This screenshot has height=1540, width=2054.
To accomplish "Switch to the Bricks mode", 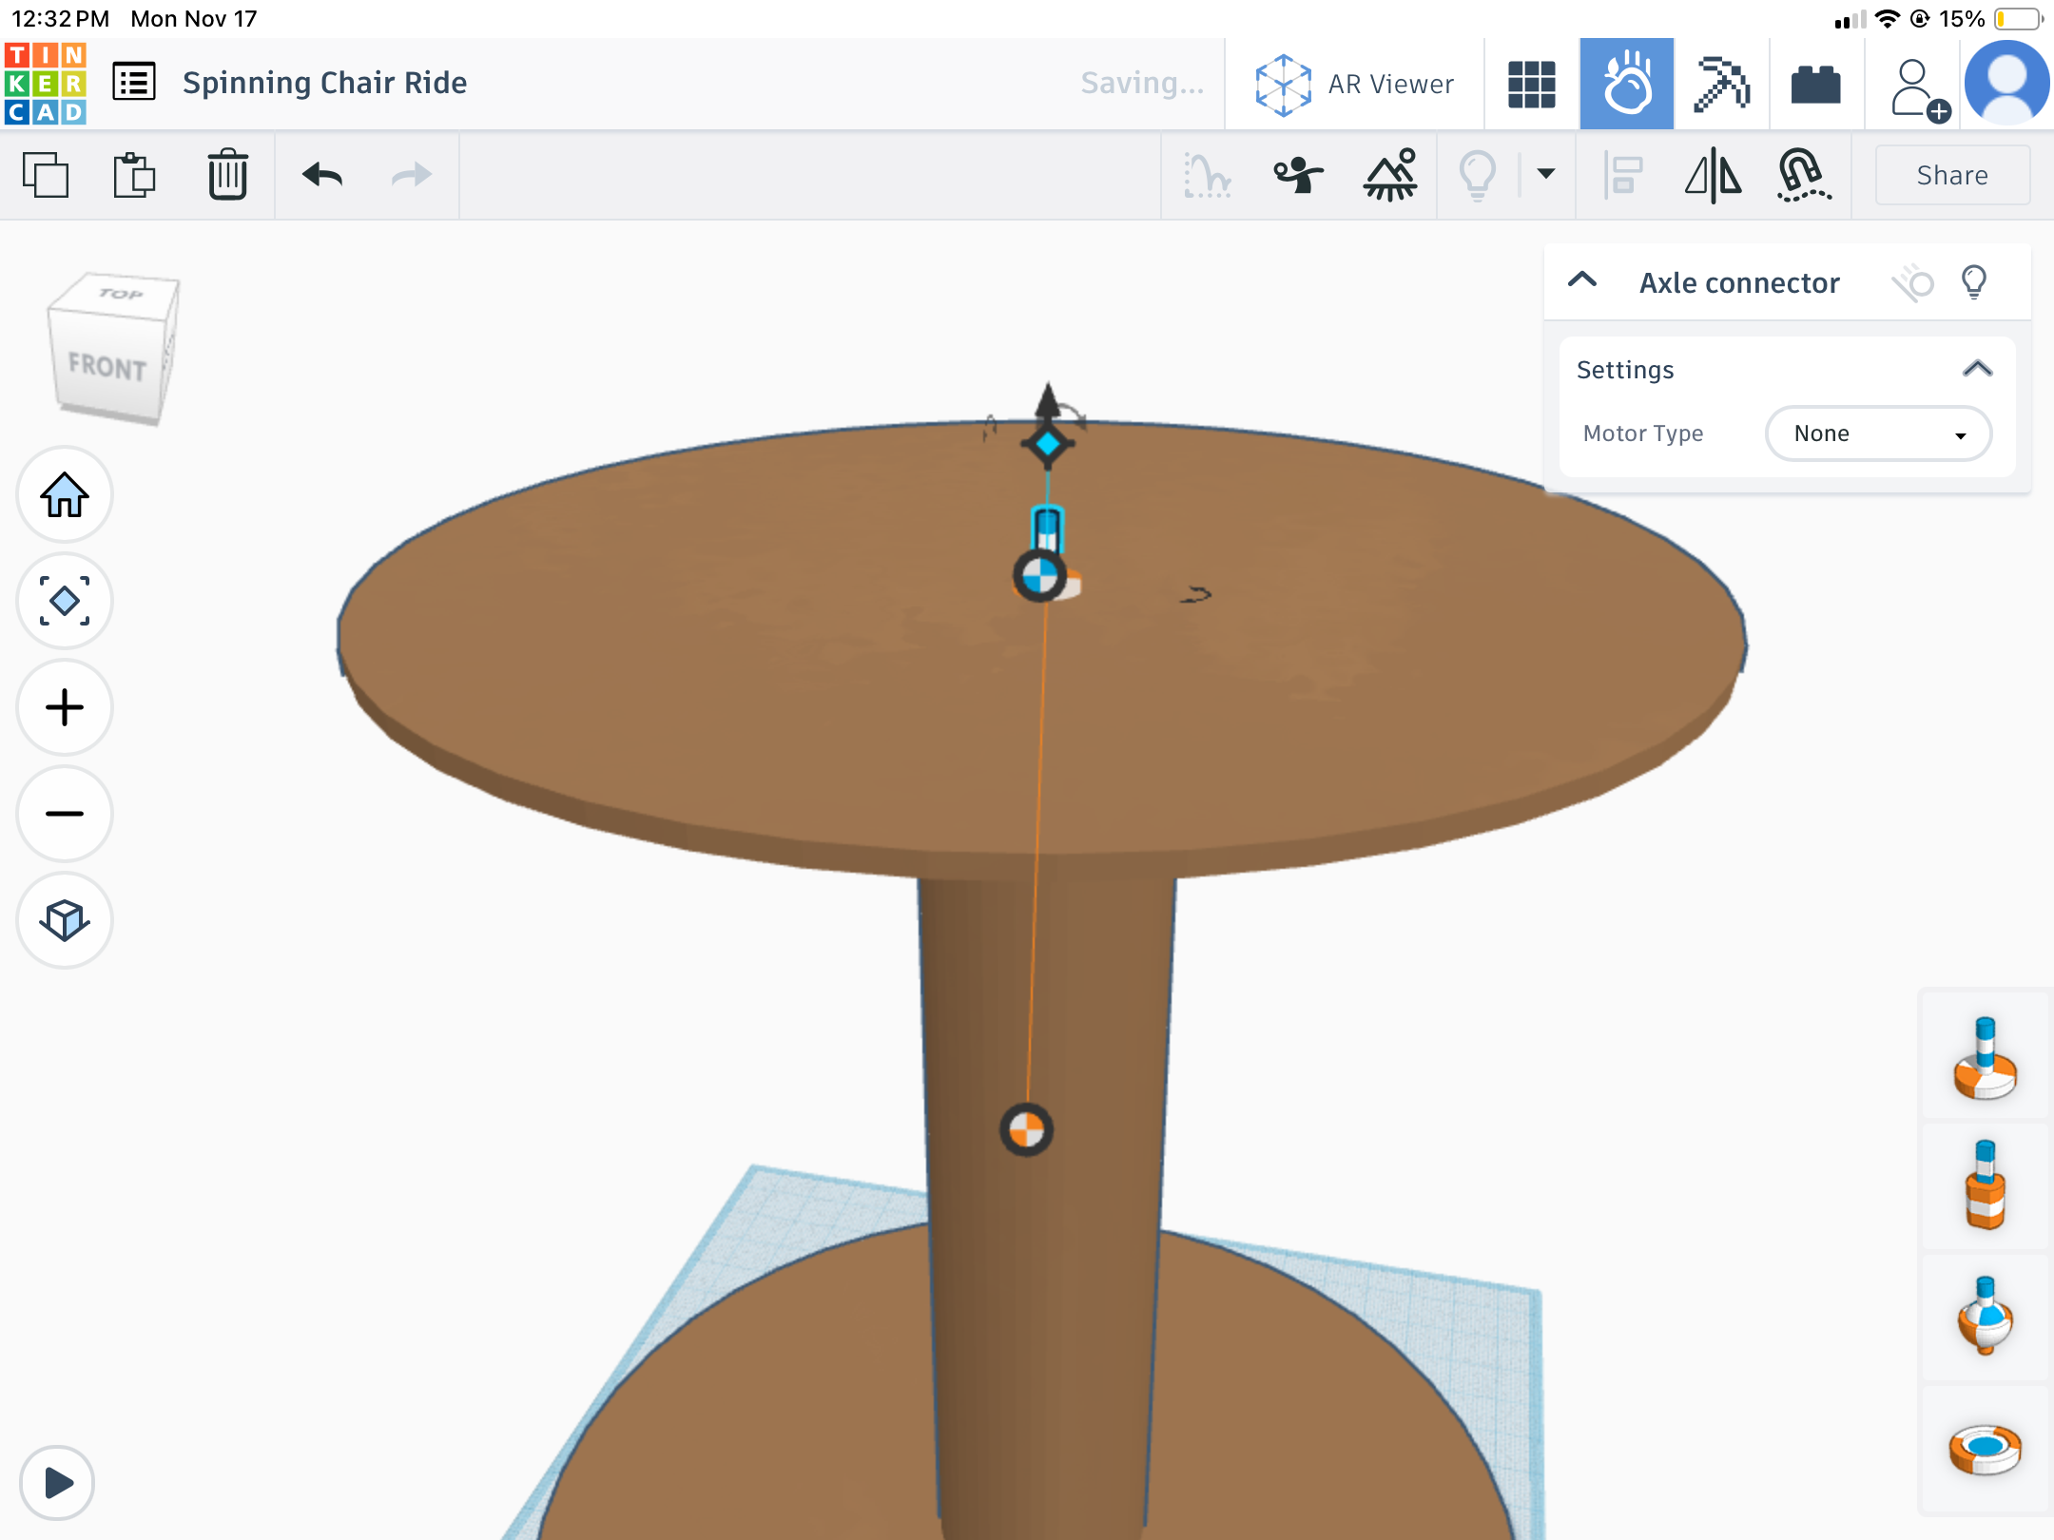I will tap(1815, 85).
